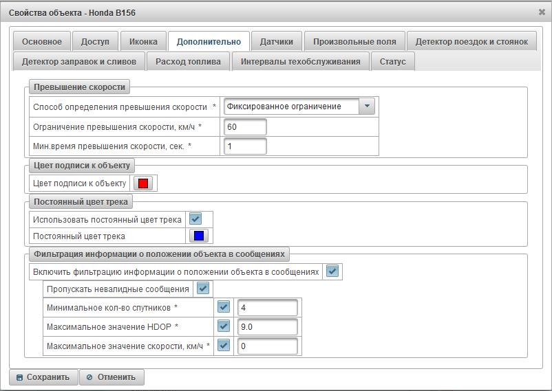
Task: Click the speed limit km/h input field
Action: (x=244, y=127)
